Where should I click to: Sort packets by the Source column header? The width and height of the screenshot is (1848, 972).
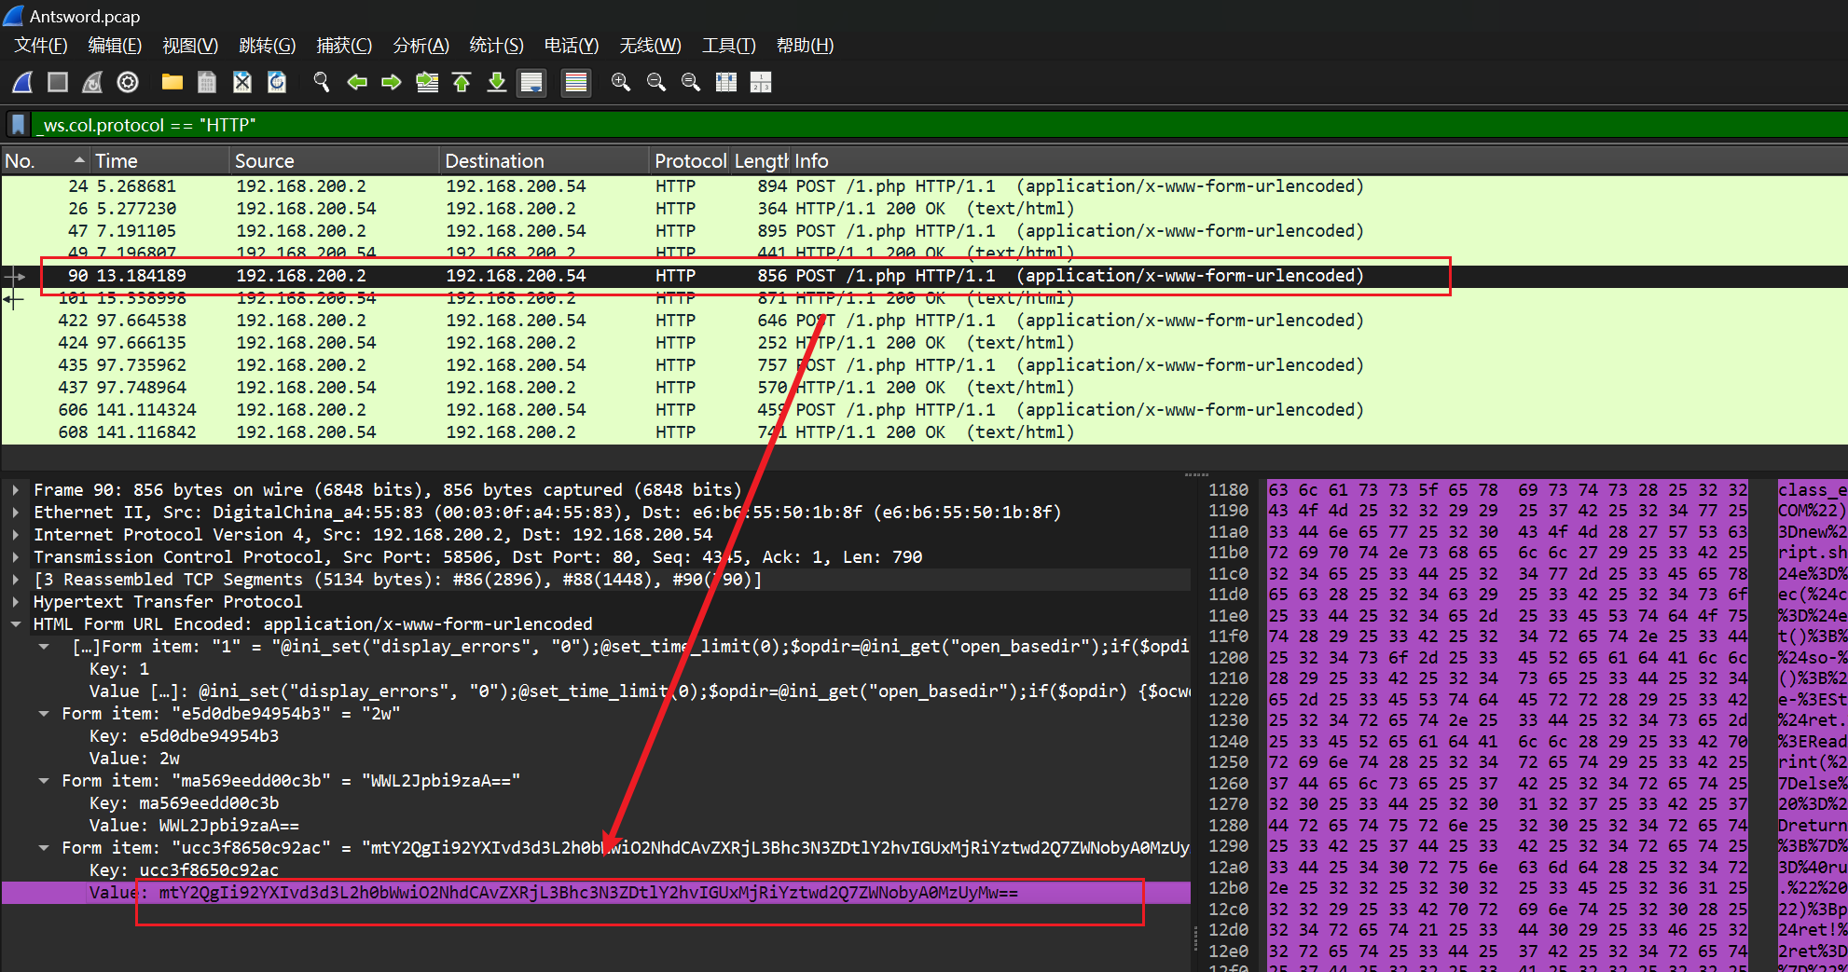264,161
